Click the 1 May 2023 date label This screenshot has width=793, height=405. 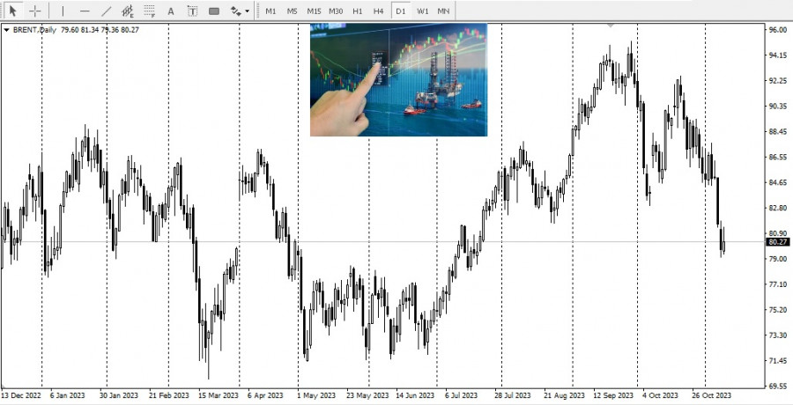tap(316, 395)
